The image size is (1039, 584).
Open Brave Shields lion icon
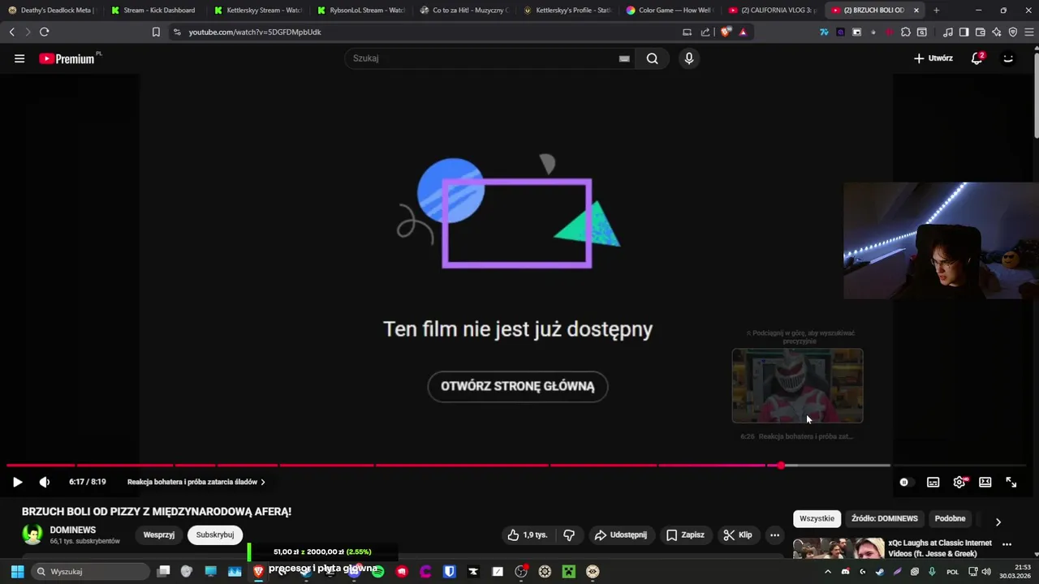(726, 32)
